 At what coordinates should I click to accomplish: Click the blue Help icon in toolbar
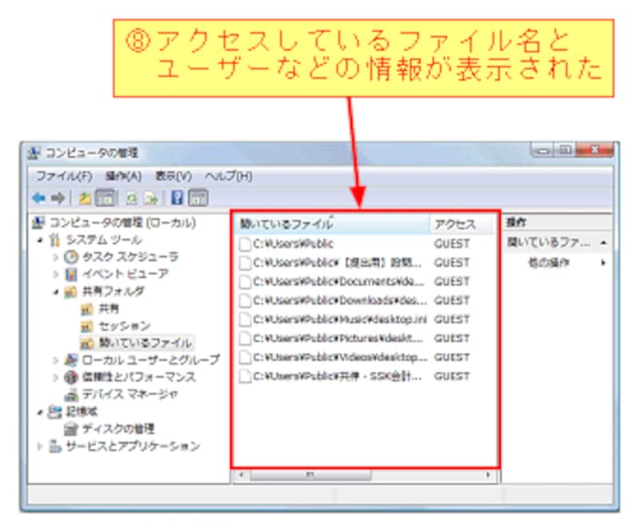pyautogui.click(x=179, y=198)
